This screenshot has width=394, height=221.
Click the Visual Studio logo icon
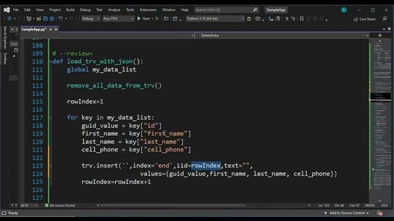[x=7, y=10]
